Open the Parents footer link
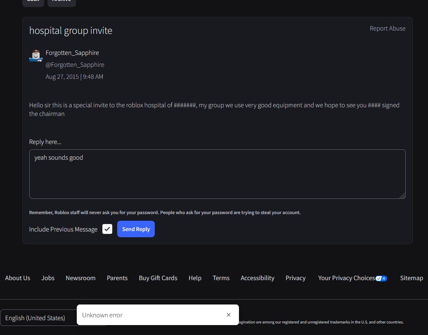The image size is (428, 335). 117,278
